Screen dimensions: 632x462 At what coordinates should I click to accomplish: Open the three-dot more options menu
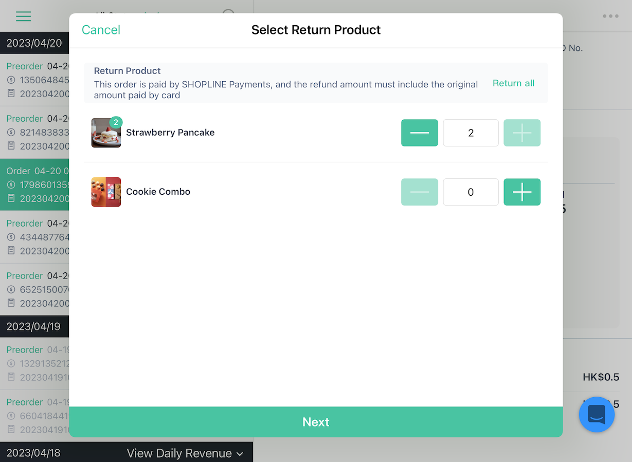610,16
